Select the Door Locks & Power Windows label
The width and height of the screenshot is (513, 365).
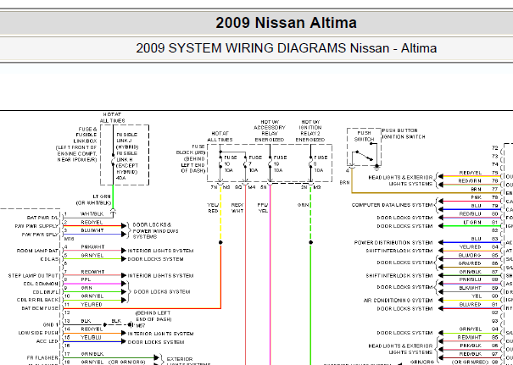coord(155,230)
